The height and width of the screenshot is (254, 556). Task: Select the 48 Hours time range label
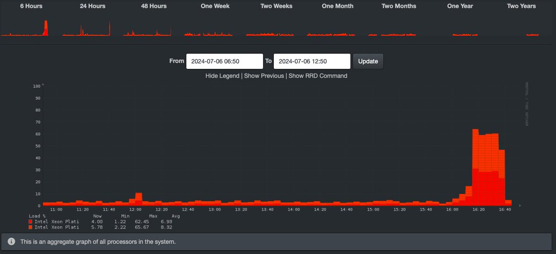point(154,6)
